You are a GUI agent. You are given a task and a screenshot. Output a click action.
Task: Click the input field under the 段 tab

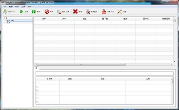pyautogui.click(x=104, y=74)
